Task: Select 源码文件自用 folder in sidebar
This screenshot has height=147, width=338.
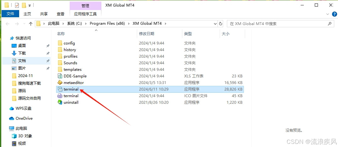Action: (29, 98)
